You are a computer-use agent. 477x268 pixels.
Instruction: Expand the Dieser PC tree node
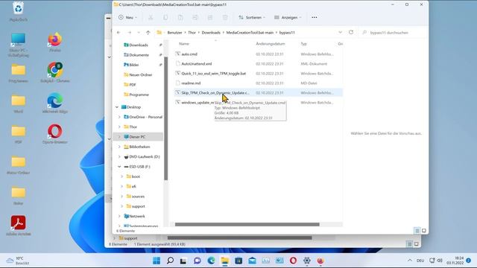coord(119,137)
